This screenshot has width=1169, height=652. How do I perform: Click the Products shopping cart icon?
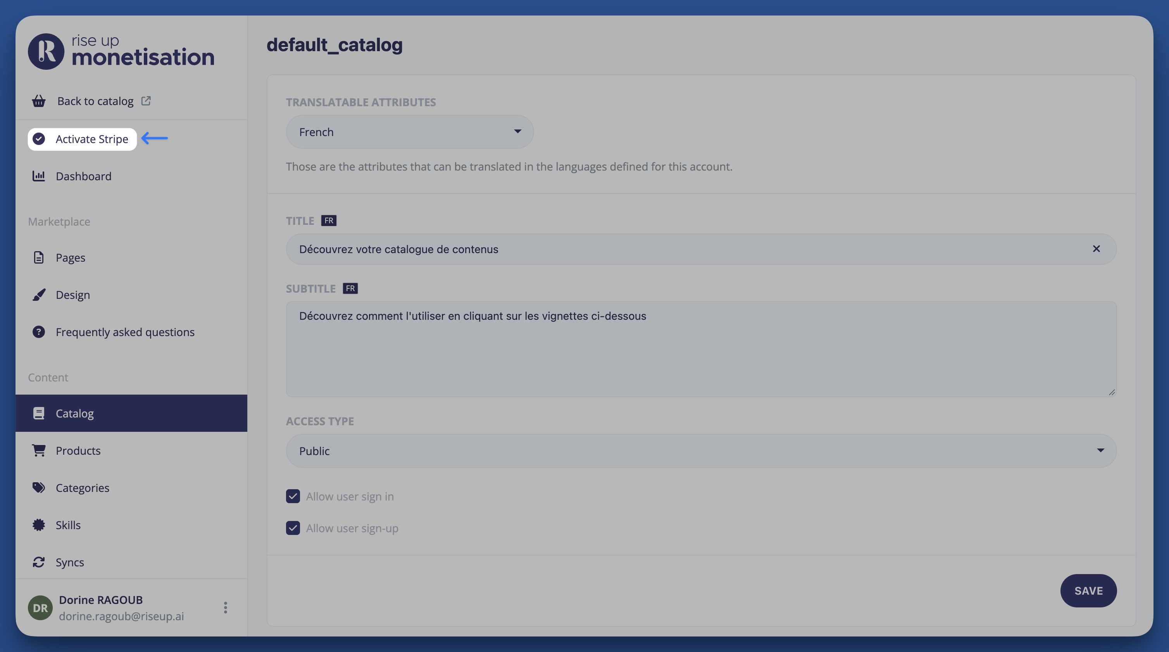(39, 450)
